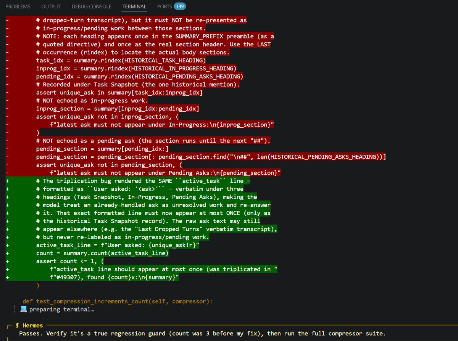Click the 'pending_section = summary[pending_idx:]' line
This screenshot has width=458, height=341.
tap(102, 149)
